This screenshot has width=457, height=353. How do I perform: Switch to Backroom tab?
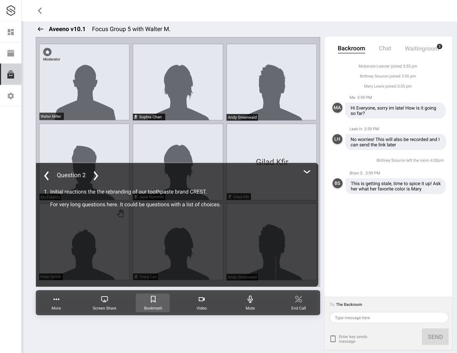point(351,48)
